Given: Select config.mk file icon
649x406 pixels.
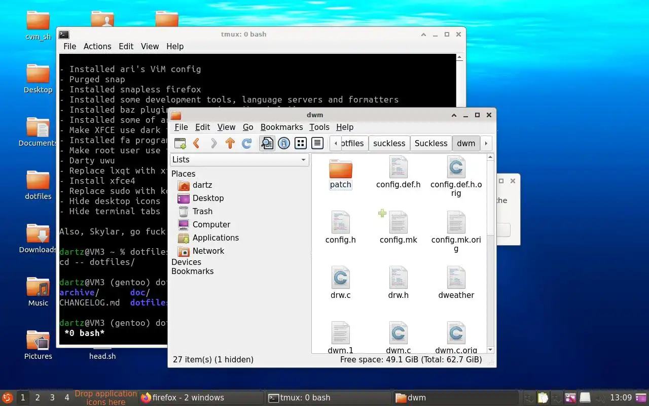Looking at the screenshot, I should [x=398, y=223].
